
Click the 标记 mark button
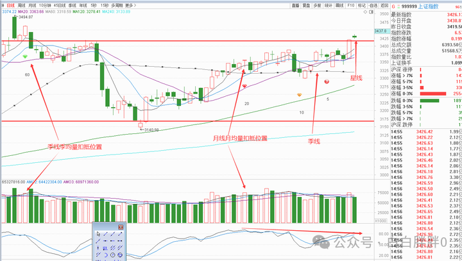click(362, 6)
